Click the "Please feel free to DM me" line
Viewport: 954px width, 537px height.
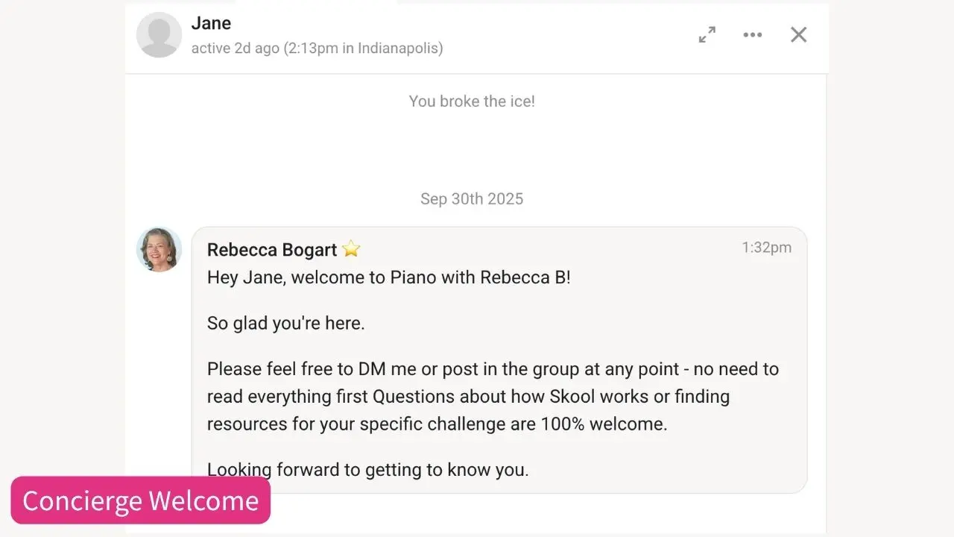point(493,369)
